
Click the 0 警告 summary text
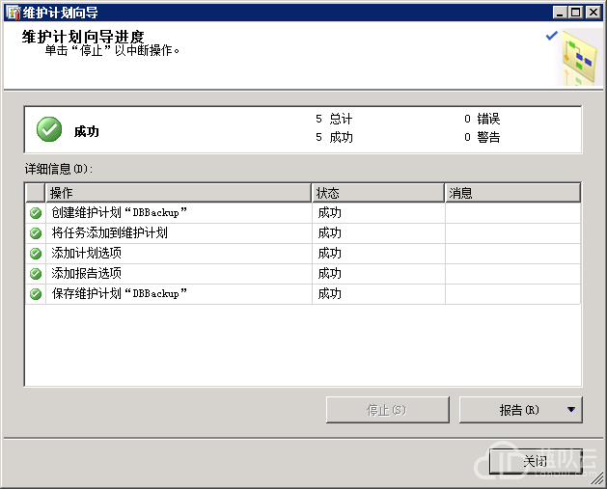click(482, 137)
